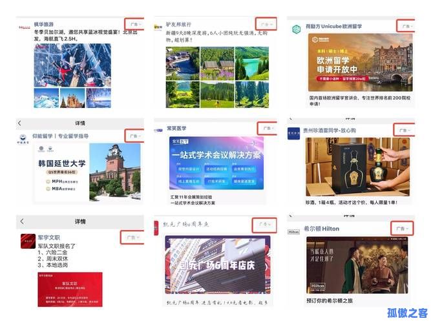Open 凯元广场6周年庆 account name

186,224
